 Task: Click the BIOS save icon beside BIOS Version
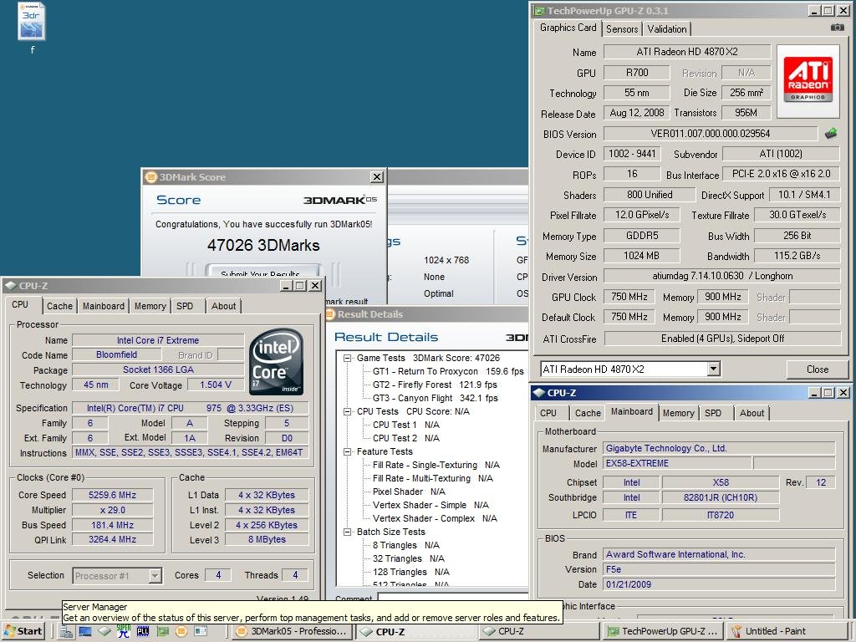831,132
